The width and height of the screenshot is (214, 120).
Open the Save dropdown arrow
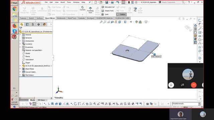pyautogui.click(x=109, y=2)
